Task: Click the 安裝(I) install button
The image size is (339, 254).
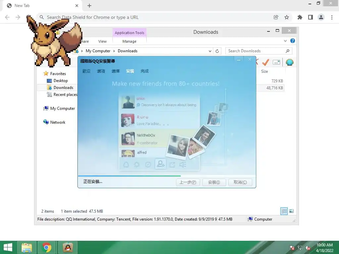Action: pos(214,182)
